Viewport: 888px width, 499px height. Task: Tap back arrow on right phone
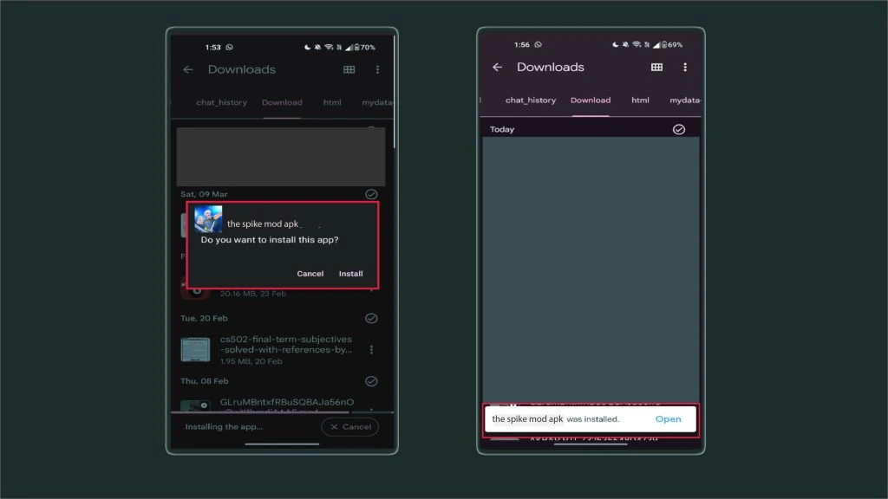pos(497,67)
